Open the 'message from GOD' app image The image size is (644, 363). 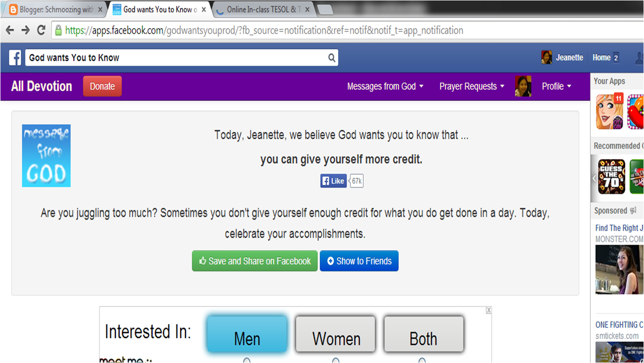pos(46,156)
